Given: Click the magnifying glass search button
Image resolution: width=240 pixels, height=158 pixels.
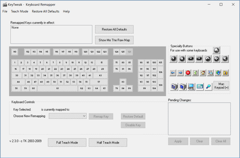Looking at the screenshot, I should [x=208, y=87].
